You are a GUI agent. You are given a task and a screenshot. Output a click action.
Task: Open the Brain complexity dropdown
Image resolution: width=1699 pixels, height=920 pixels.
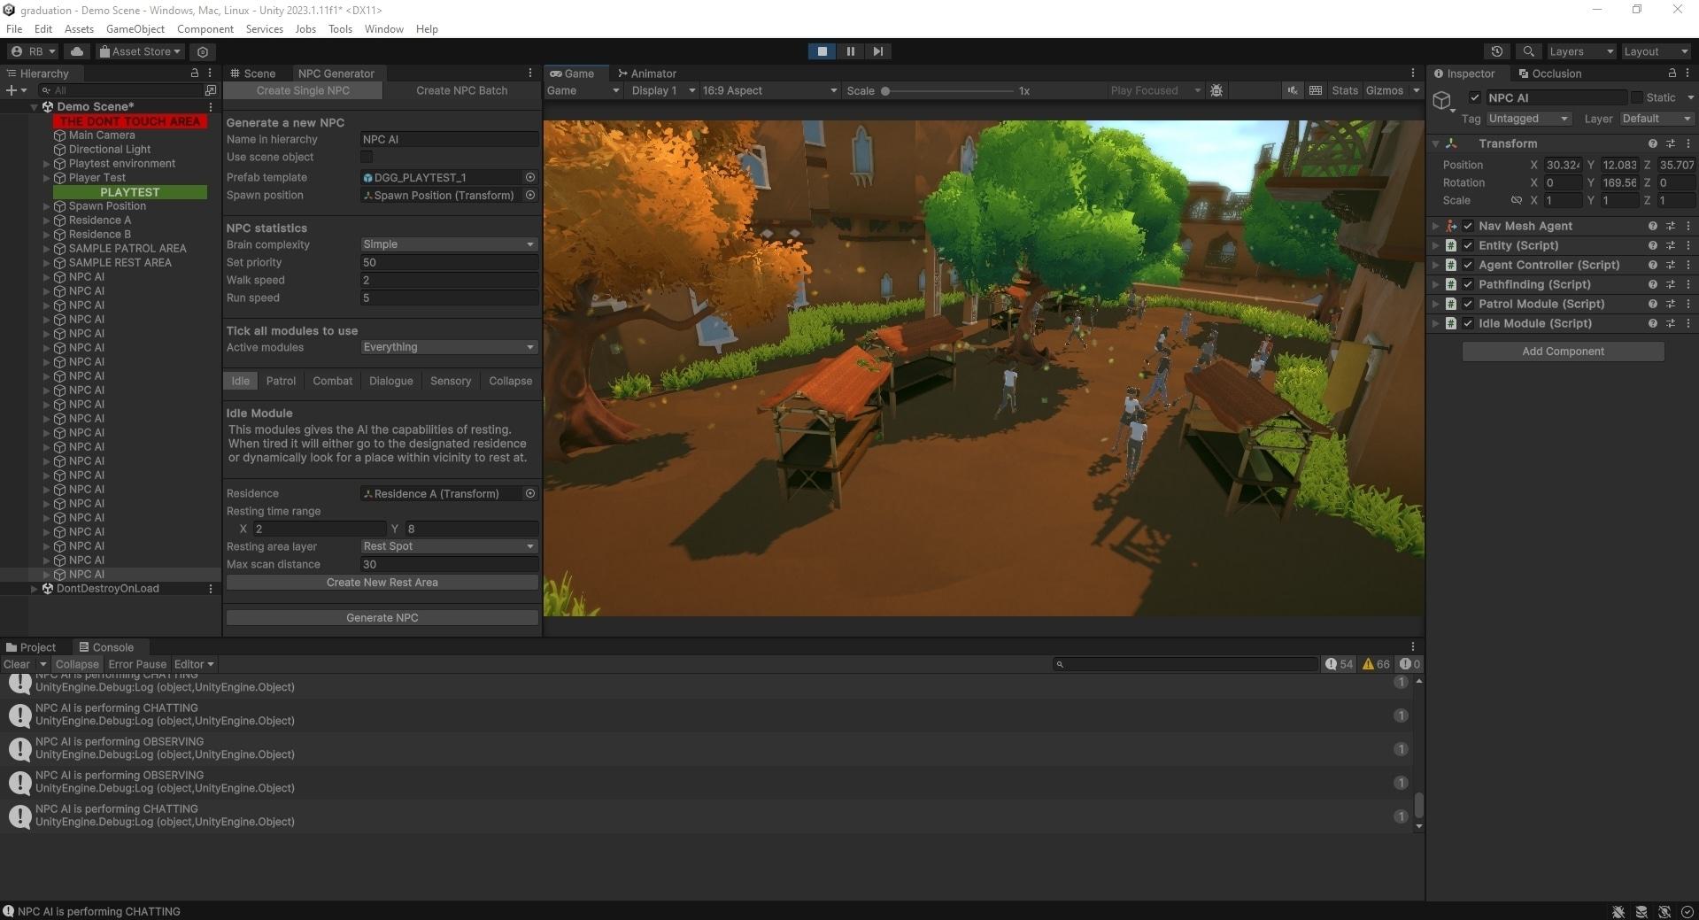449,244
